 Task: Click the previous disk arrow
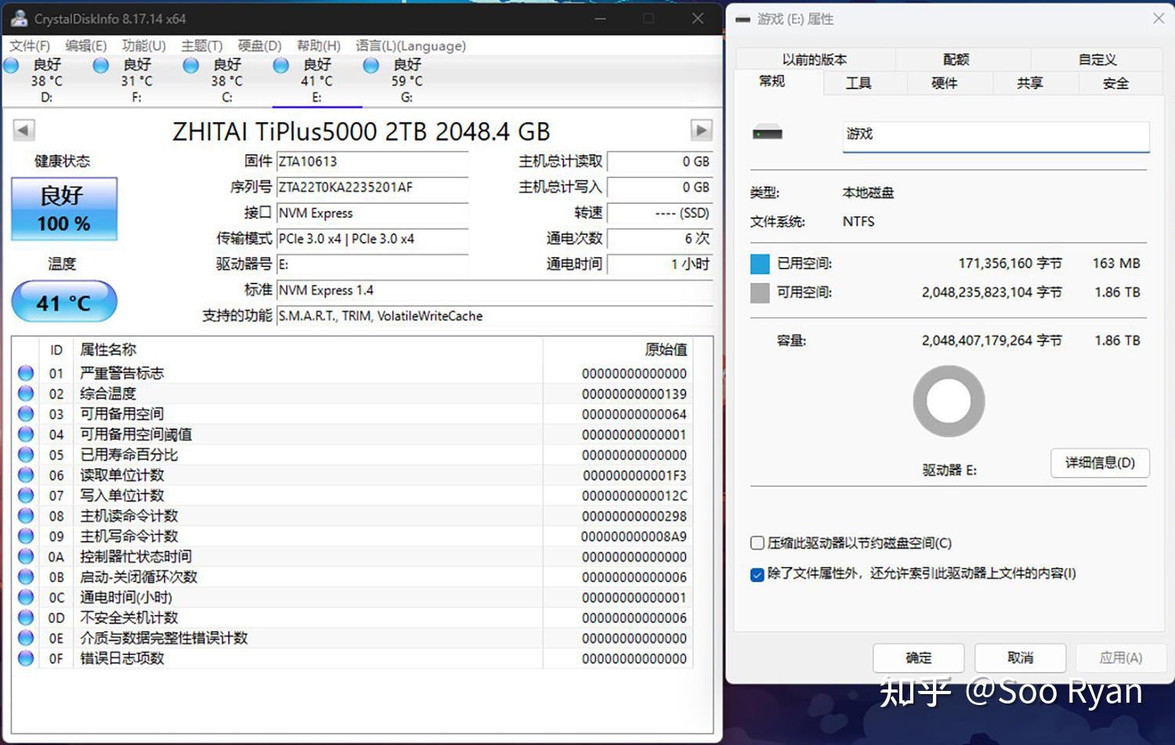coord(22,130)
